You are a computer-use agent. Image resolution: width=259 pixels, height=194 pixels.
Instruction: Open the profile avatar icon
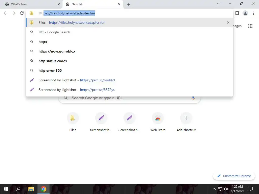click(x=245, y=13)
